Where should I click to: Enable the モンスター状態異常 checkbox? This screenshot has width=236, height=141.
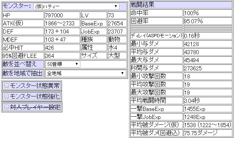[x=7, y=85]
